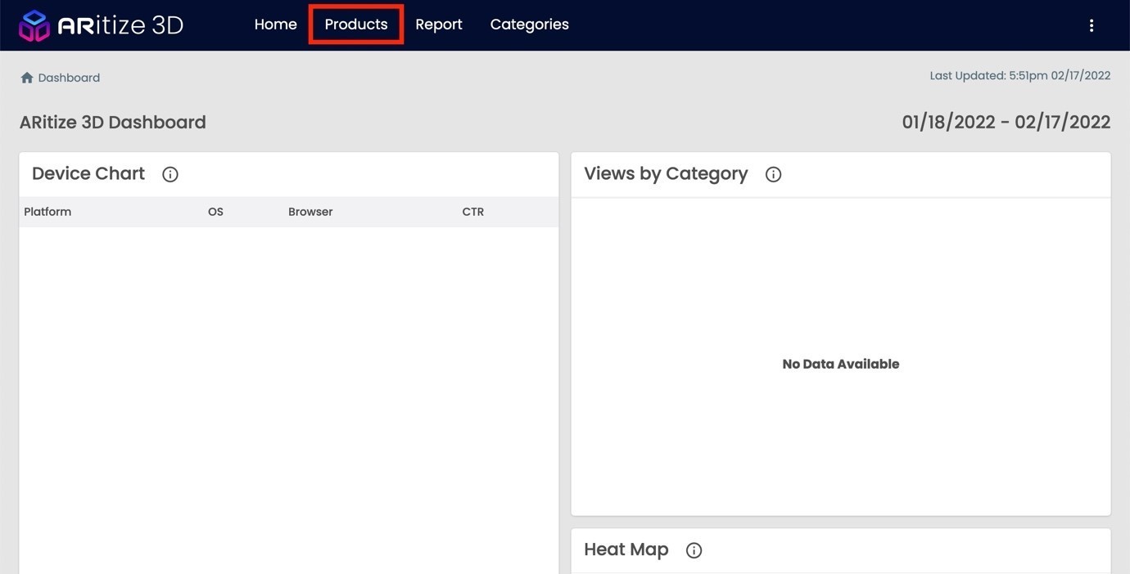Sort by Platform column header

(47, 212)
